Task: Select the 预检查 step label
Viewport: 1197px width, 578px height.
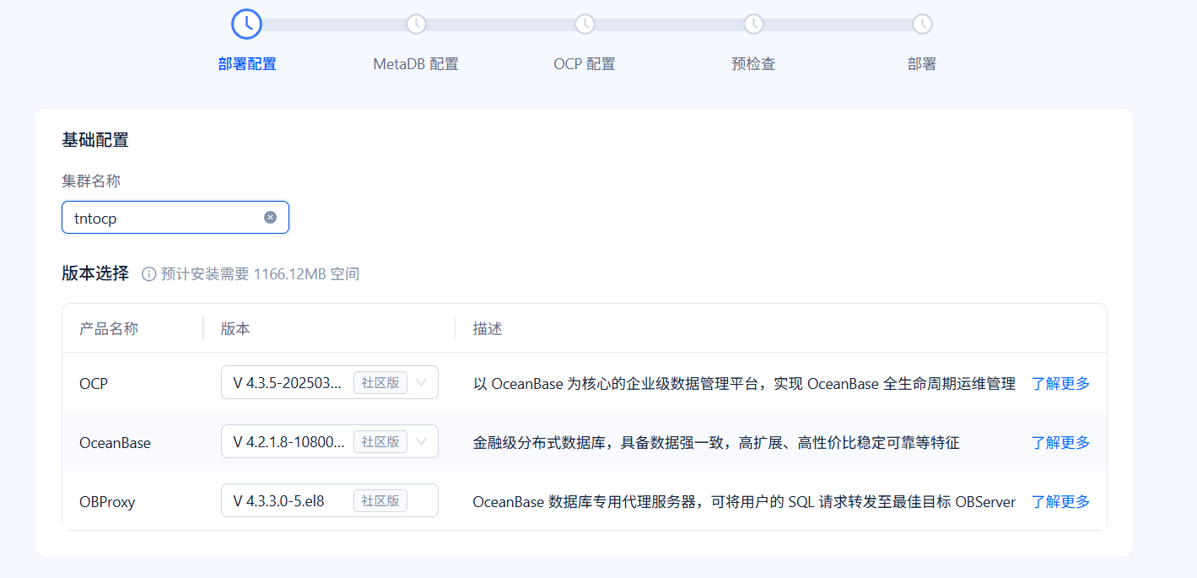Action: [753, 64]
